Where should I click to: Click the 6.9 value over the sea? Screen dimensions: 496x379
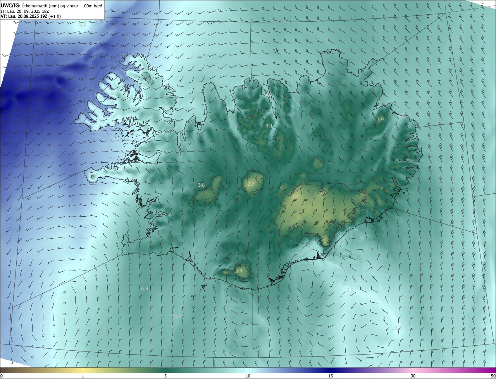pos(145,289)
